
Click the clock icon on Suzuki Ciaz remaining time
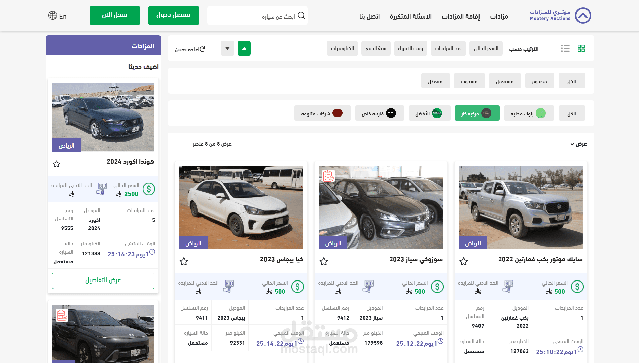coord(440,341)
